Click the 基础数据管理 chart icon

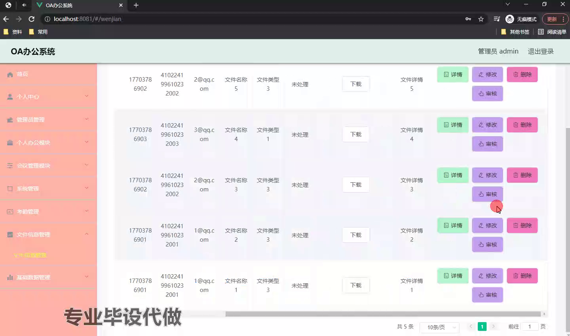tap(10, 277)
